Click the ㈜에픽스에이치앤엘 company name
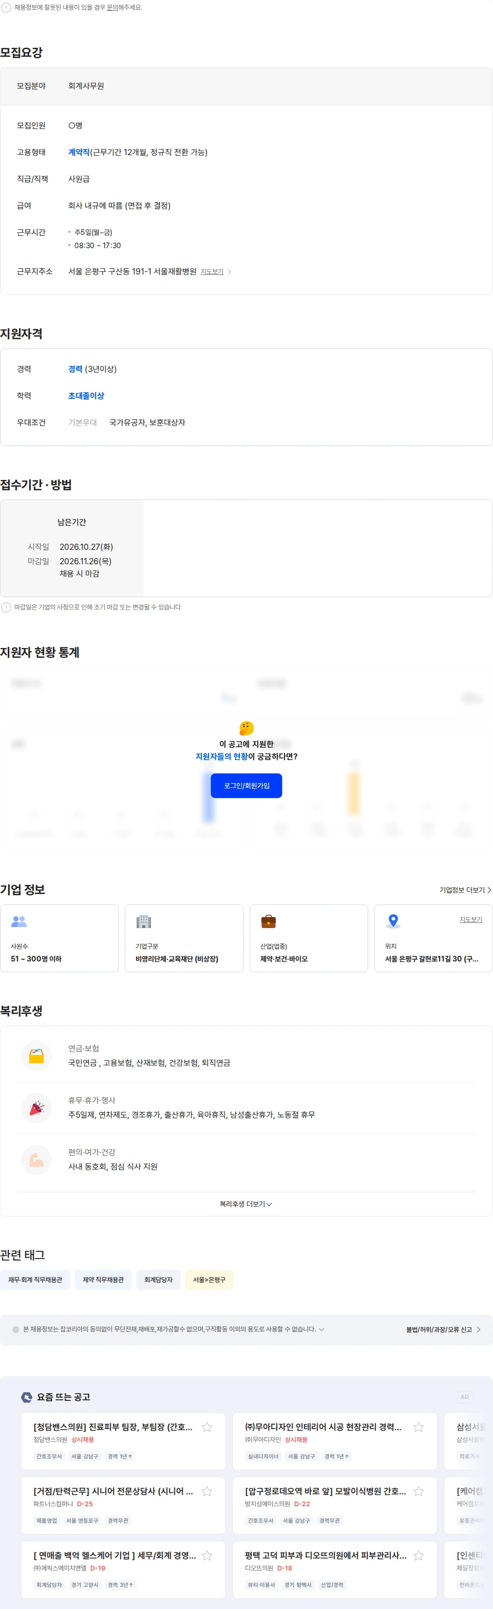 [60, 1568]
